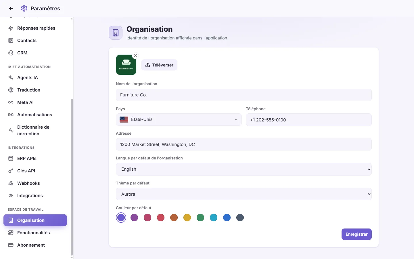Open the default language dropdown

click(x=244, y=169)
